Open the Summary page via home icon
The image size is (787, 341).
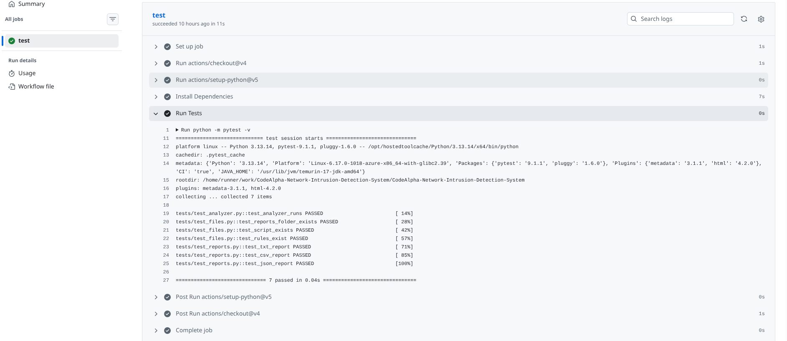(x=12, y=4)
